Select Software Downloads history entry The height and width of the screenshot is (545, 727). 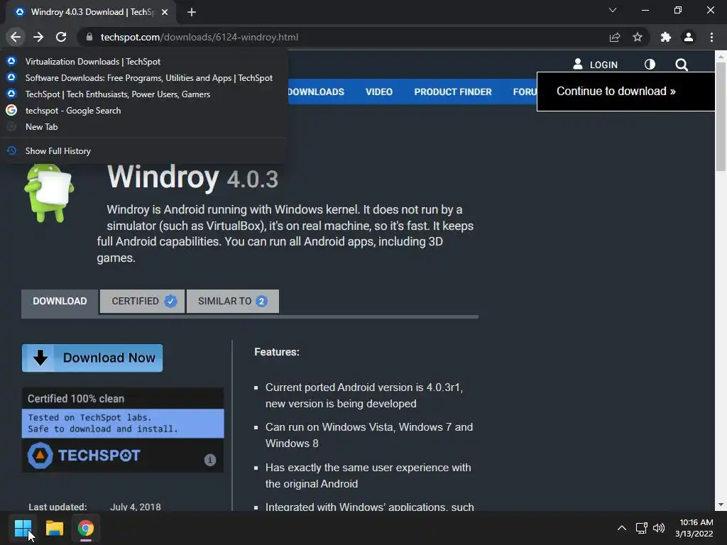[x=143, y=78]
